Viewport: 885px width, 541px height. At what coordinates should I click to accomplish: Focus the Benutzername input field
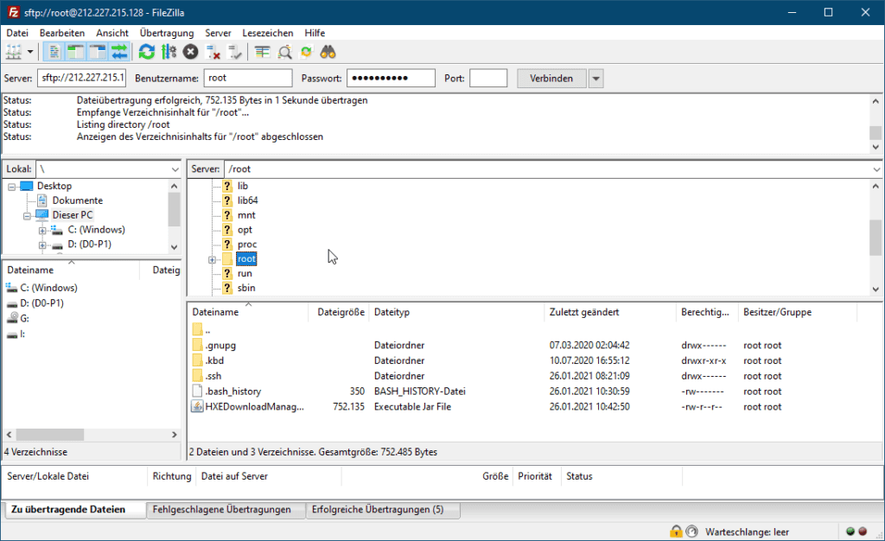248,78
